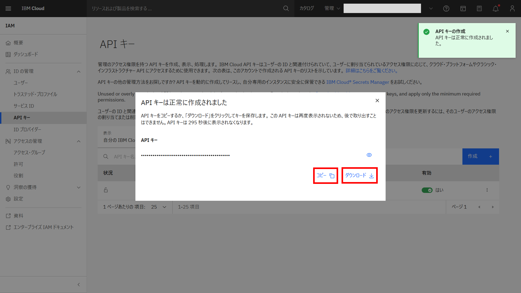Click the ダウンロード button to save key
This screenshot has height=293, width=521.
359,176
